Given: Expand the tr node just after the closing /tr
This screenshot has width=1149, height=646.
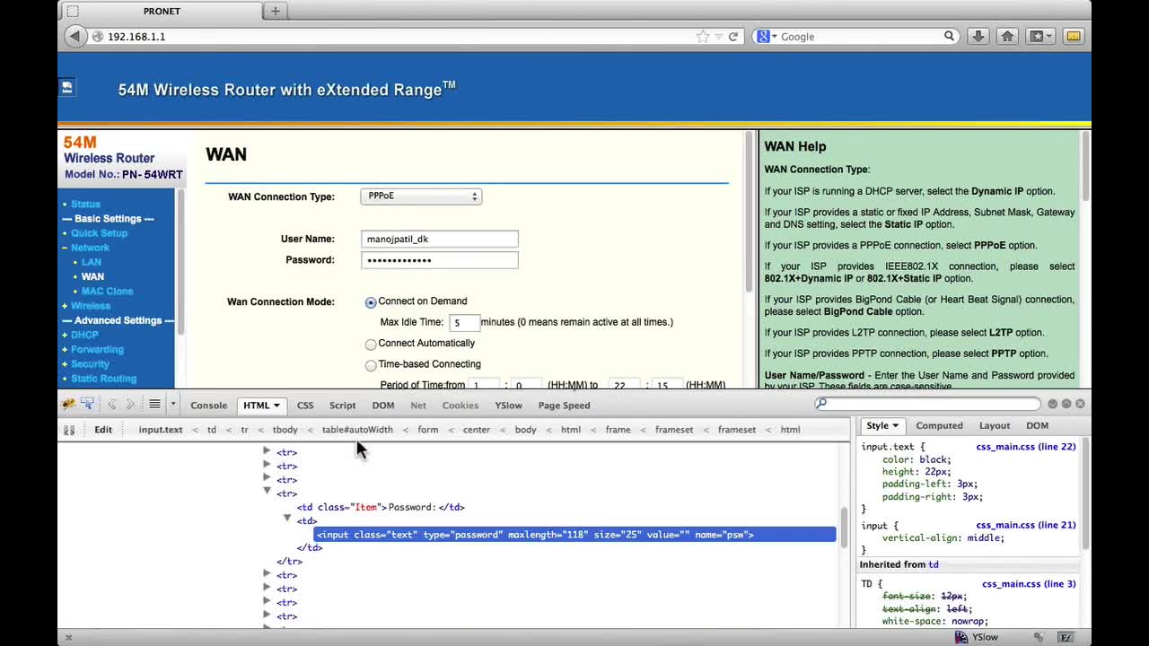Looking at the screenshot, I should coord(267,573).
